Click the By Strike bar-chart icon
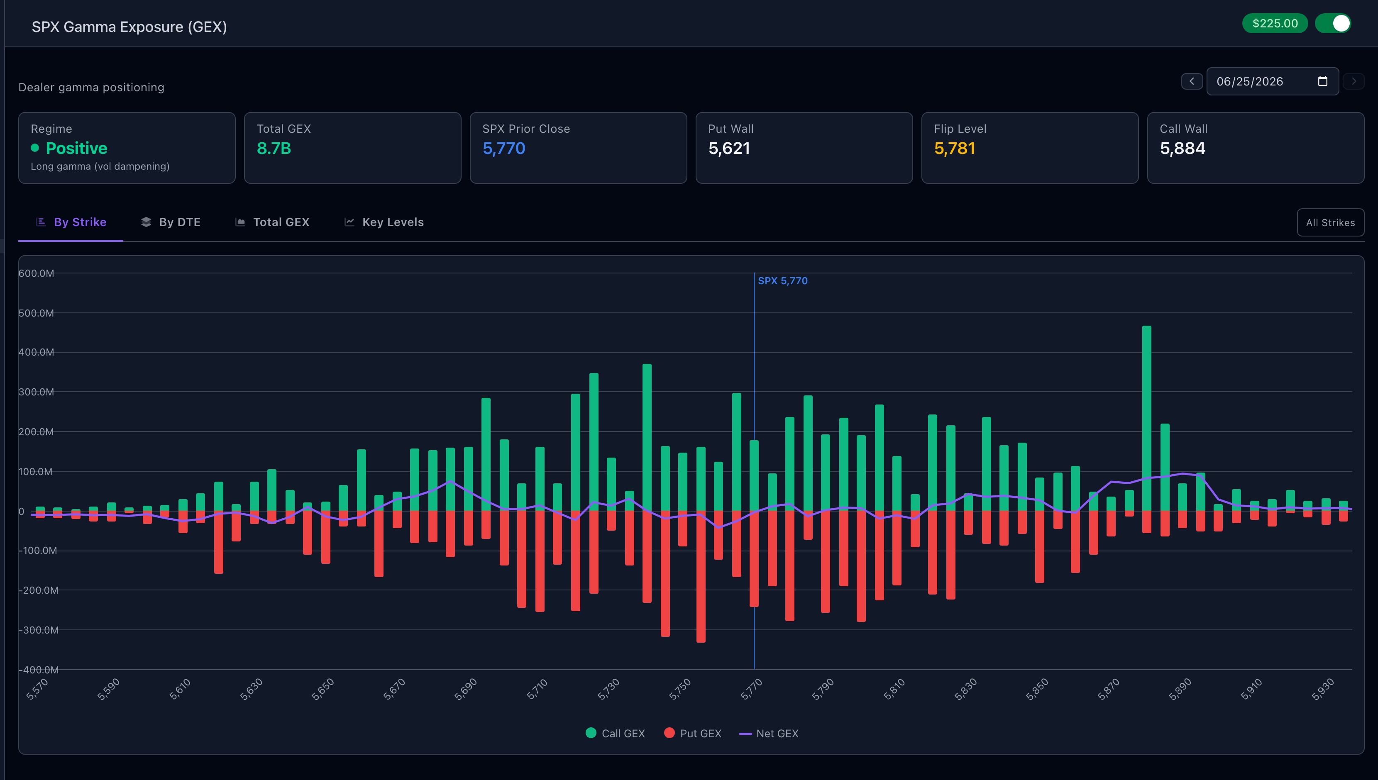The image size is (1378, 780). pos(41,222)
